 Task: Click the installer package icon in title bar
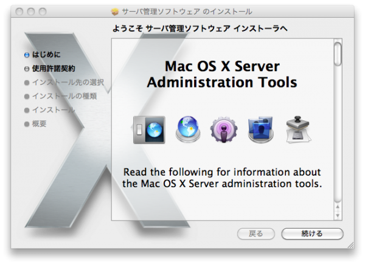pos(115,12)
